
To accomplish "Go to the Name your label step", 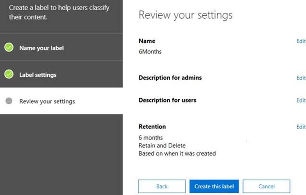I will [42, 48].
